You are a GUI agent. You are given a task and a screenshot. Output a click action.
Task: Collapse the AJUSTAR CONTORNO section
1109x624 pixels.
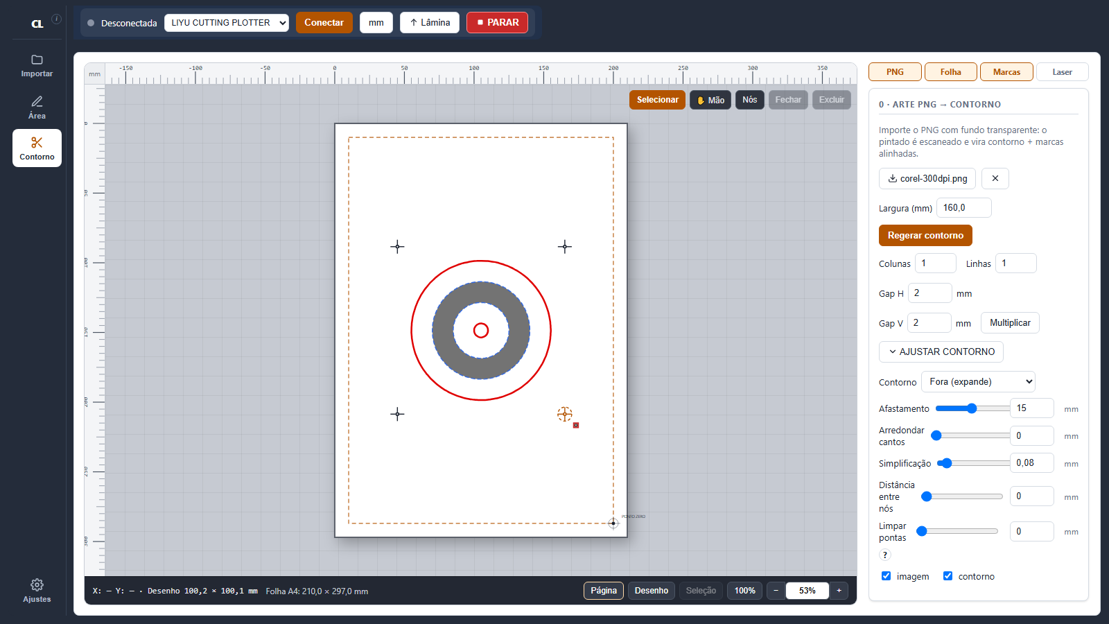[941, 352]
